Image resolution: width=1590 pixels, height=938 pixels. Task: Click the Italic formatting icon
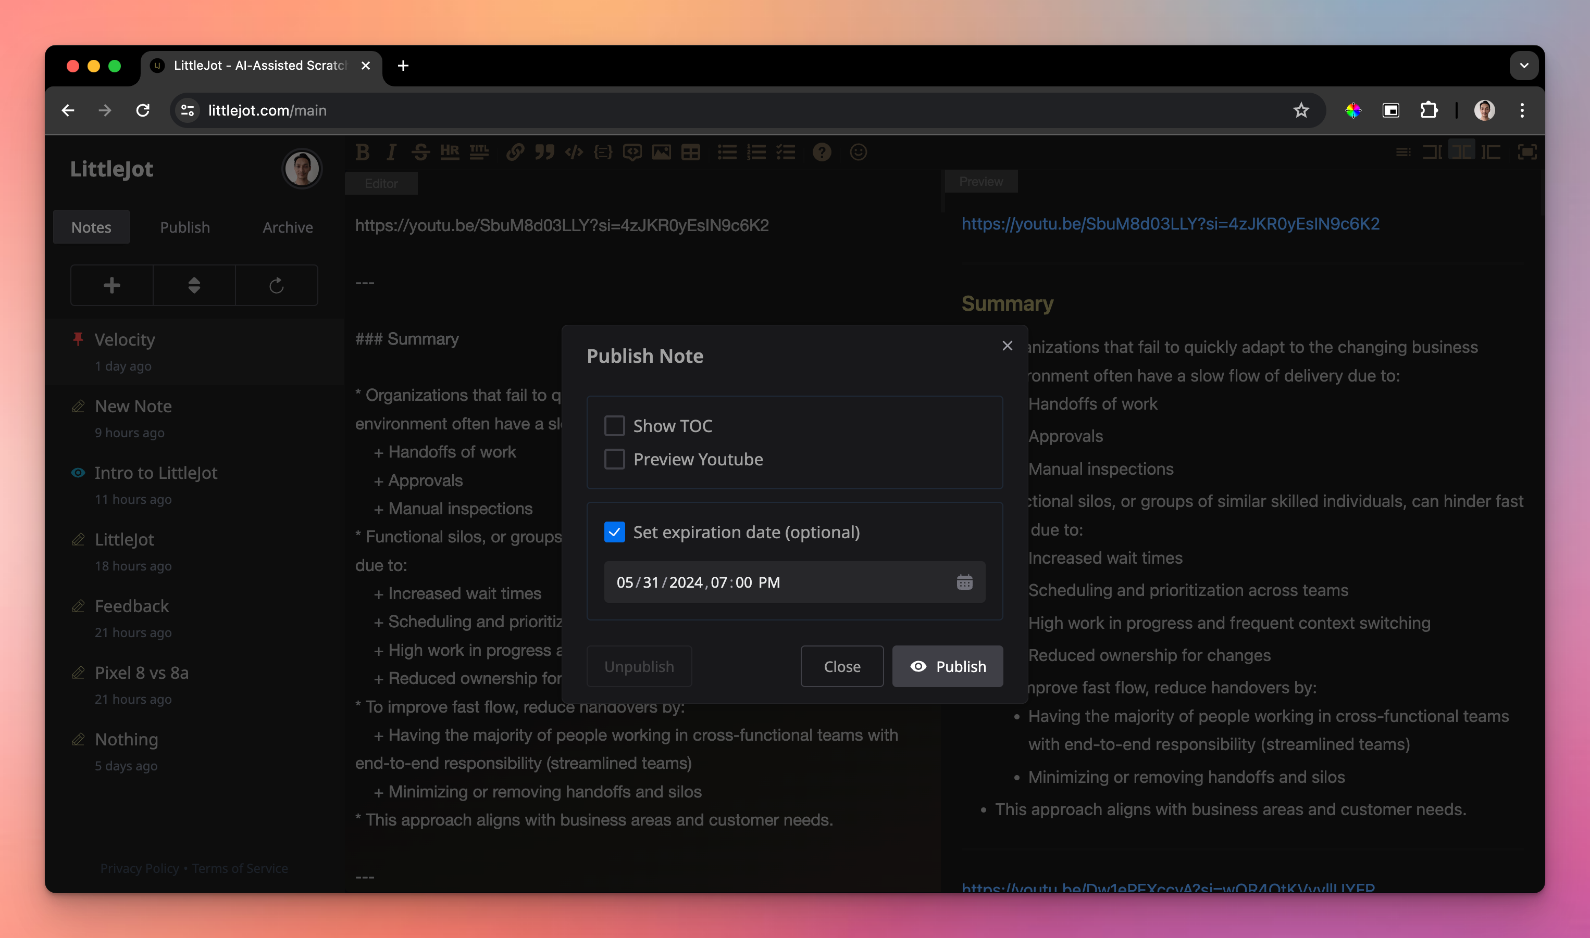pos(391,153)
